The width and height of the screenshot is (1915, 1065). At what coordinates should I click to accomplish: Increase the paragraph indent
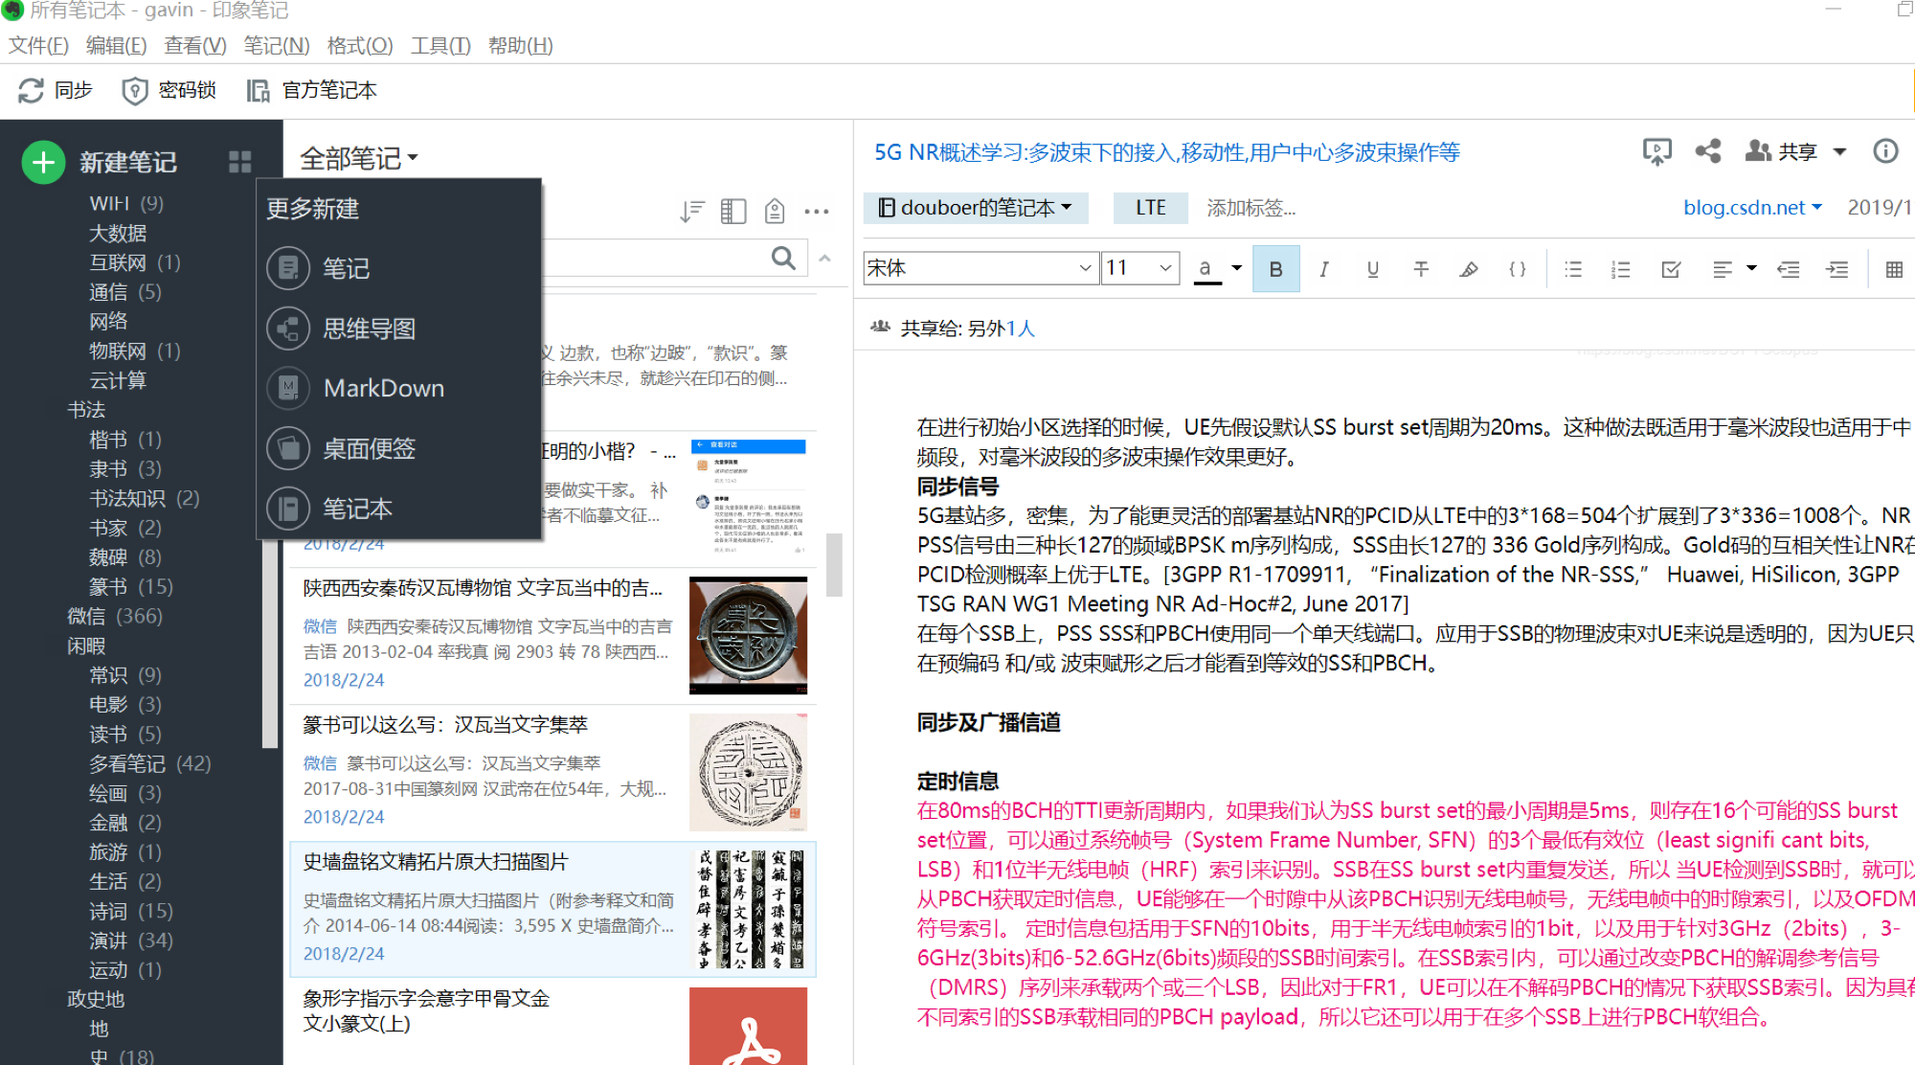(x=1837, y=269)
